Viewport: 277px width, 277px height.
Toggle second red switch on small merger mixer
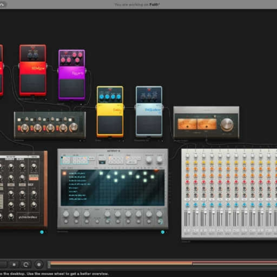tap(32, 128)
